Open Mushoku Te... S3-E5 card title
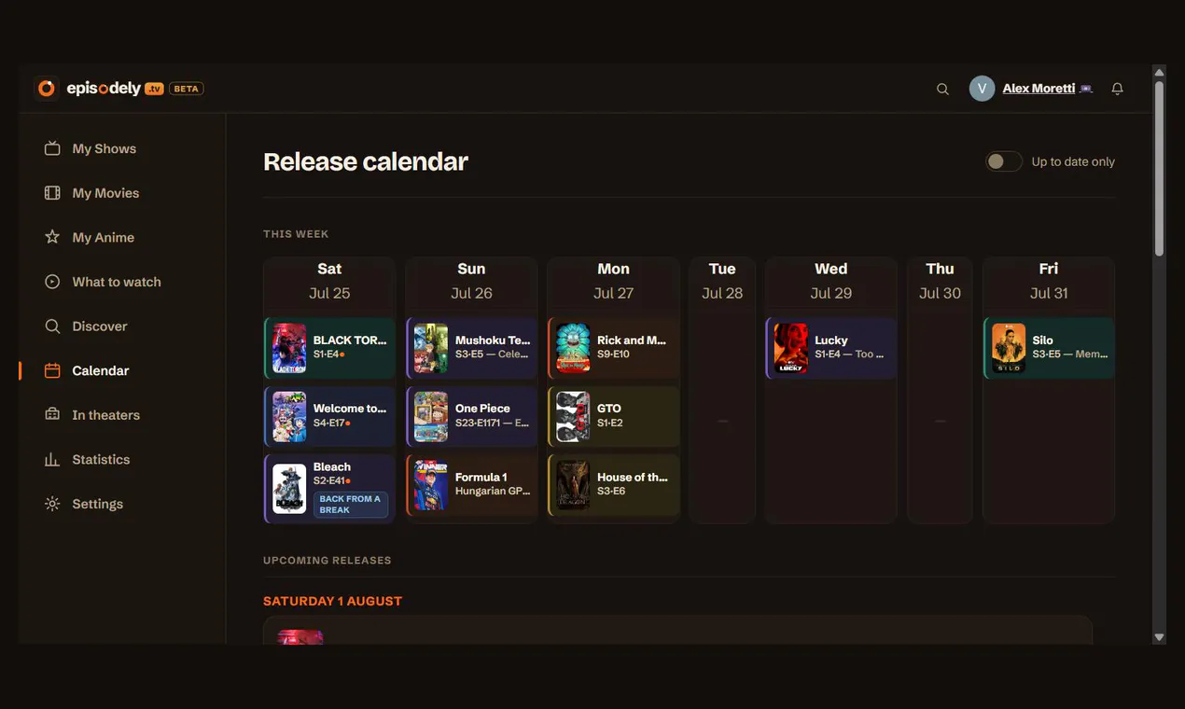Image resolution: width=1185 pixels, height=709 pixels. pos(493,341)
